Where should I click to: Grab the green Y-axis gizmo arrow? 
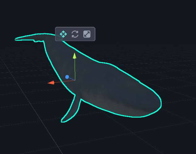pos(74,56)
